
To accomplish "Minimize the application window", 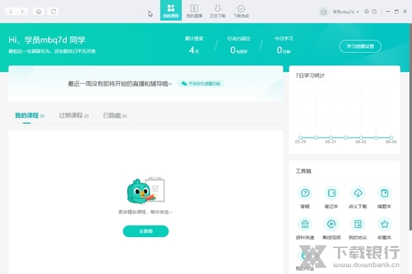I will click(388, 12).
